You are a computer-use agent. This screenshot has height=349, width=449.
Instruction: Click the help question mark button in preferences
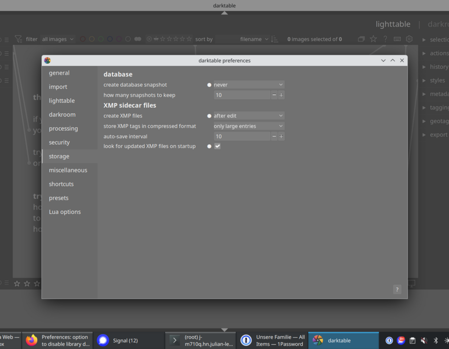(397, 290)
